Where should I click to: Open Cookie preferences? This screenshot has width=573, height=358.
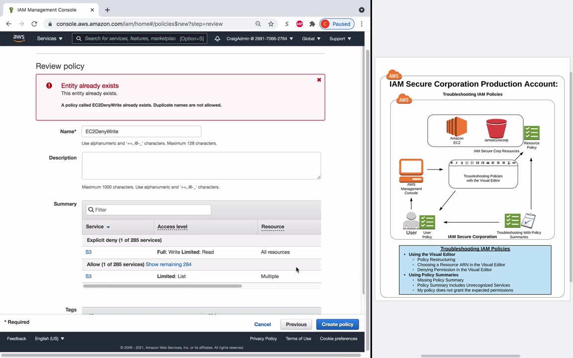pos(338,339)
